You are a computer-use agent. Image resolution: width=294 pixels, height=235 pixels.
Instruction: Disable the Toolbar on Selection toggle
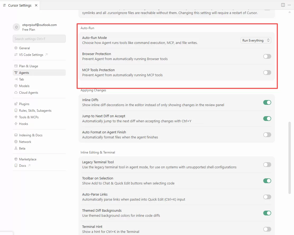[x=267, y=181]
